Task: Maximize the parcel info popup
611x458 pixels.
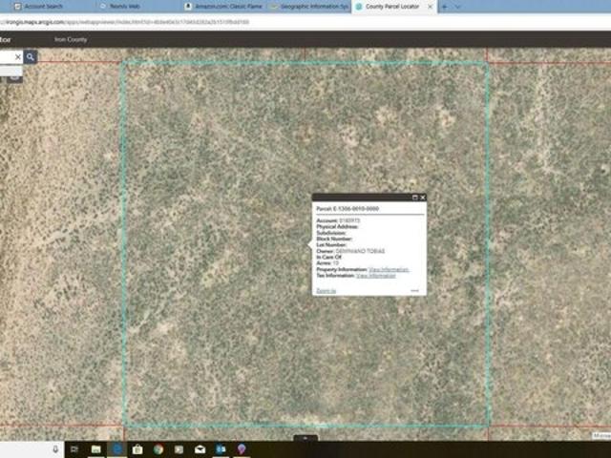Action: click(x=415, y=198)
